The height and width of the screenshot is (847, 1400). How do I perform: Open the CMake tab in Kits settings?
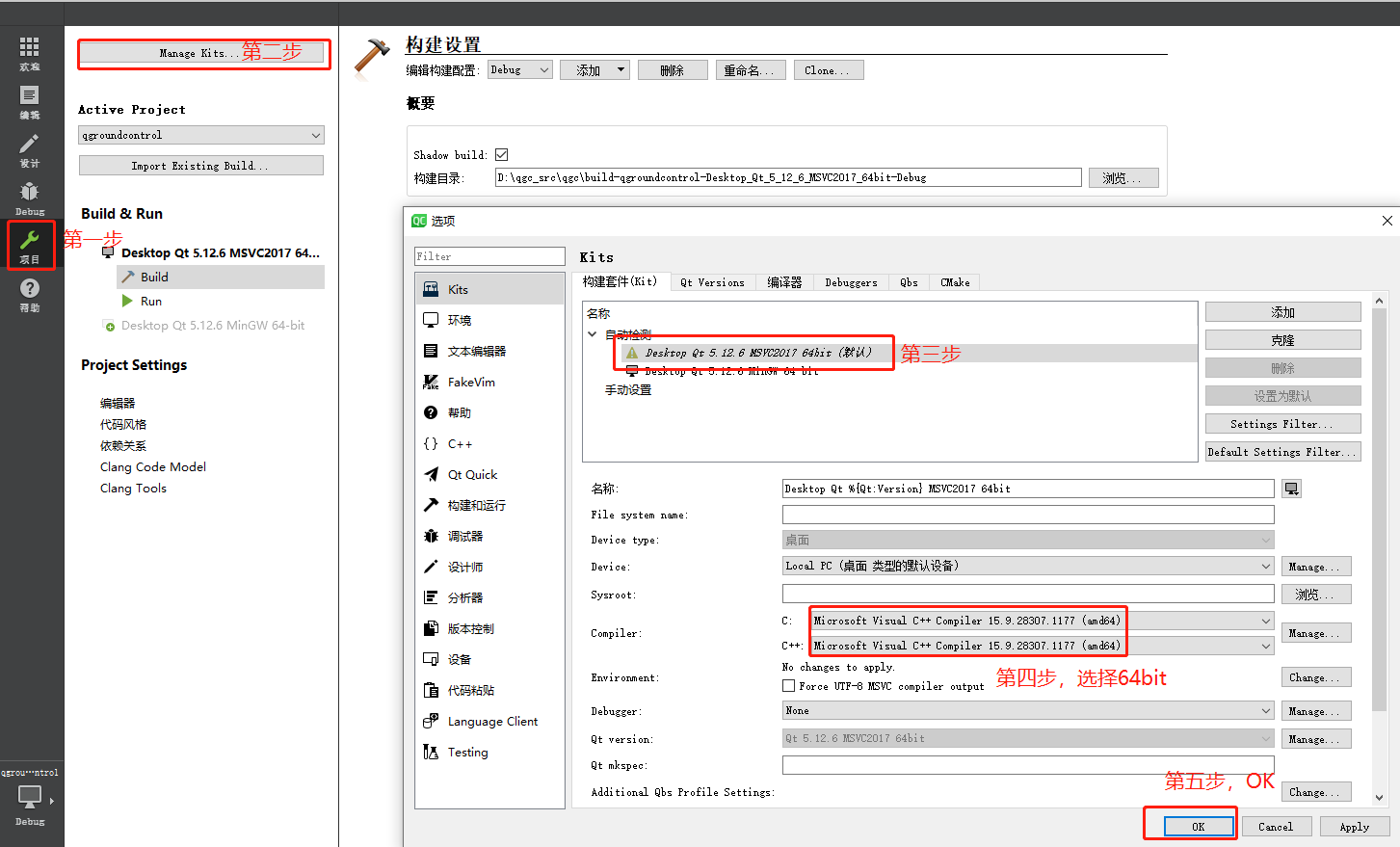coord(955,281)
